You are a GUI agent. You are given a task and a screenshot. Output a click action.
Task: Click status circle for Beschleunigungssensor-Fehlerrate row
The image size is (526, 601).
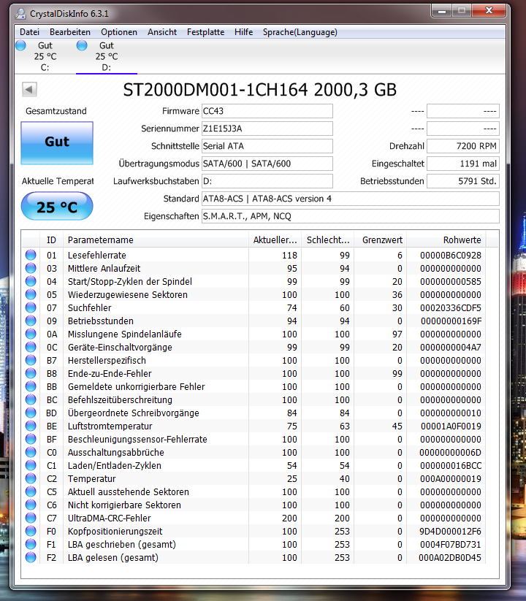click(x=31, y=439)
